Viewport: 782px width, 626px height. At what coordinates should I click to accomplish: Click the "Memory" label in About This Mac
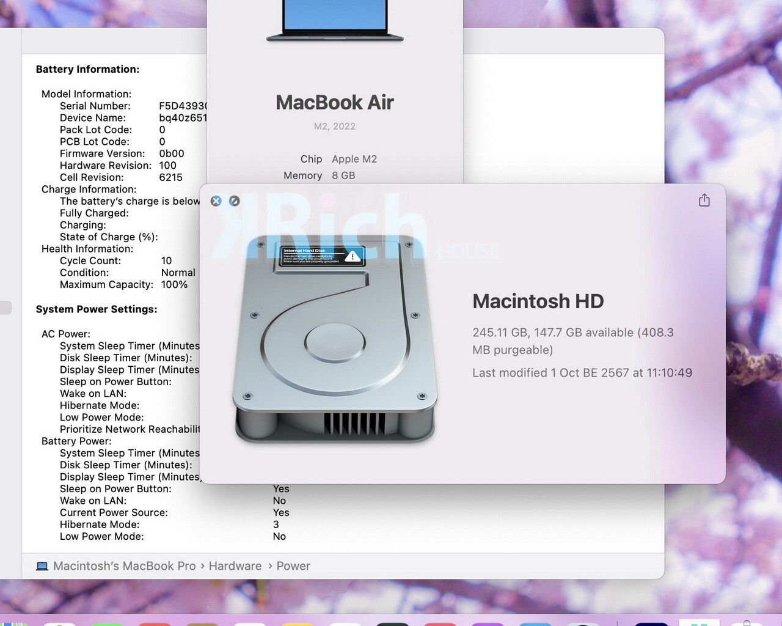coord(302,175)
